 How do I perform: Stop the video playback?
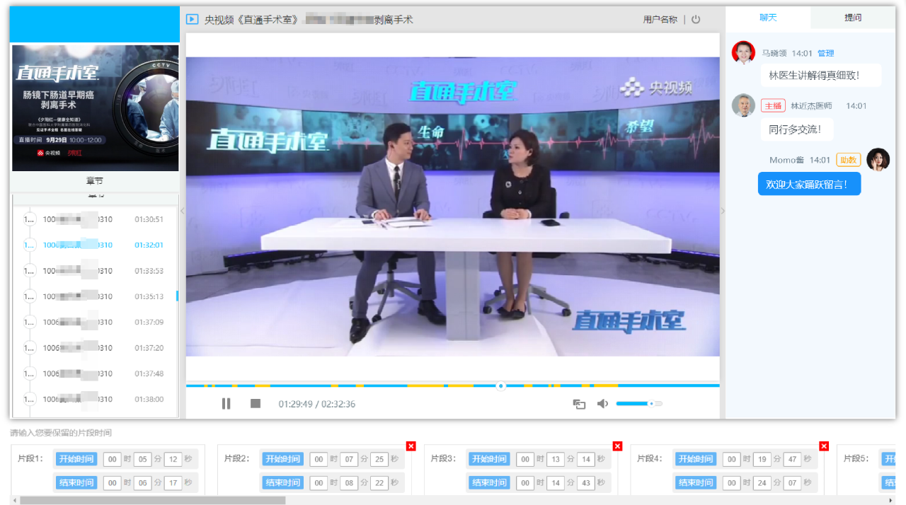click(256, 403)
